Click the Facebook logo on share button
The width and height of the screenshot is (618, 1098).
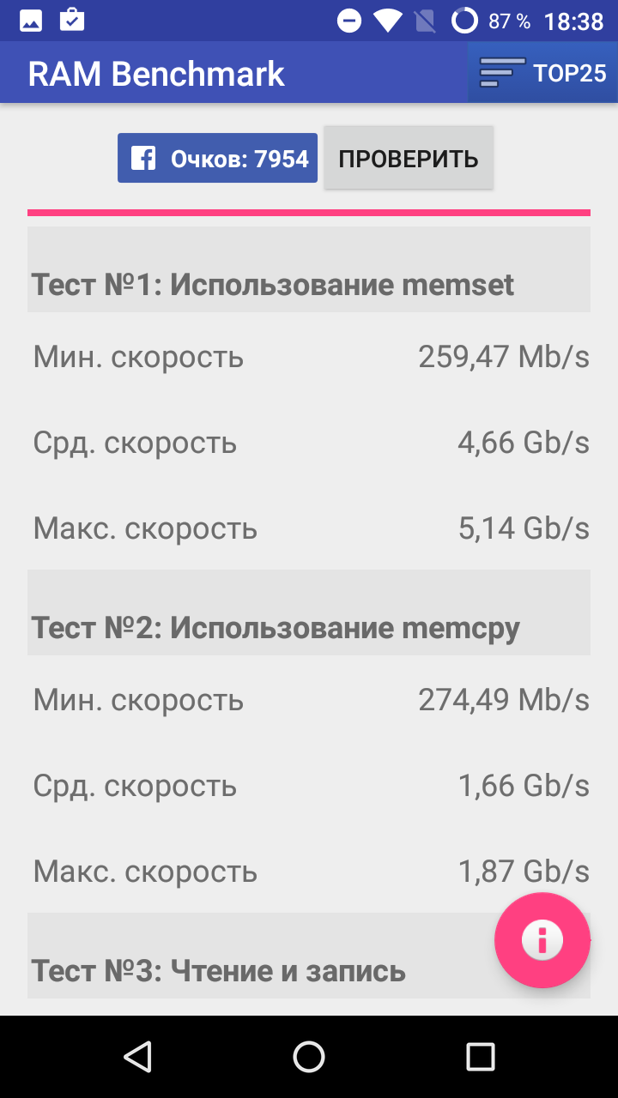click(x=143, y=159)
